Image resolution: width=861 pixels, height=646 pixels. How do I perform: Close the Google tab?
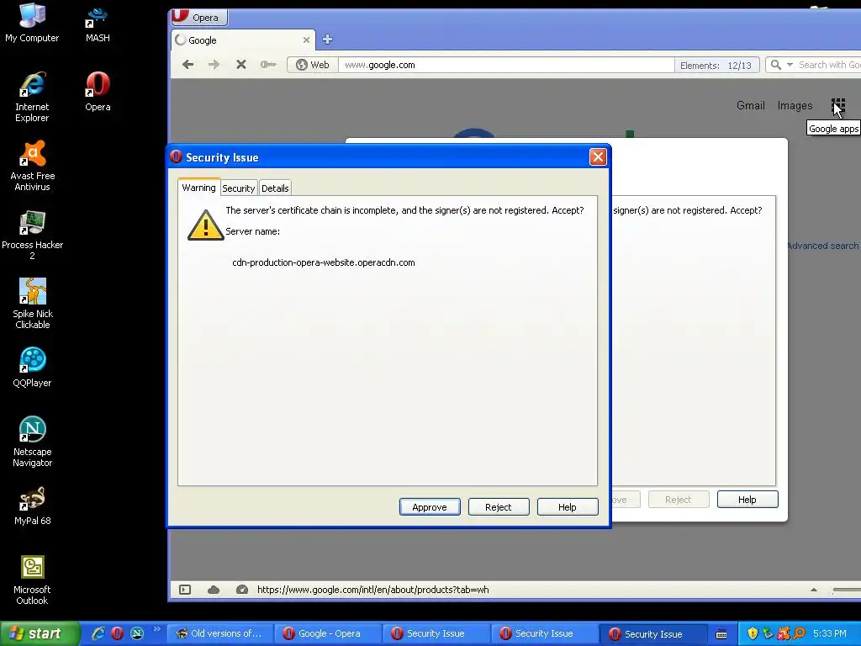306,40
